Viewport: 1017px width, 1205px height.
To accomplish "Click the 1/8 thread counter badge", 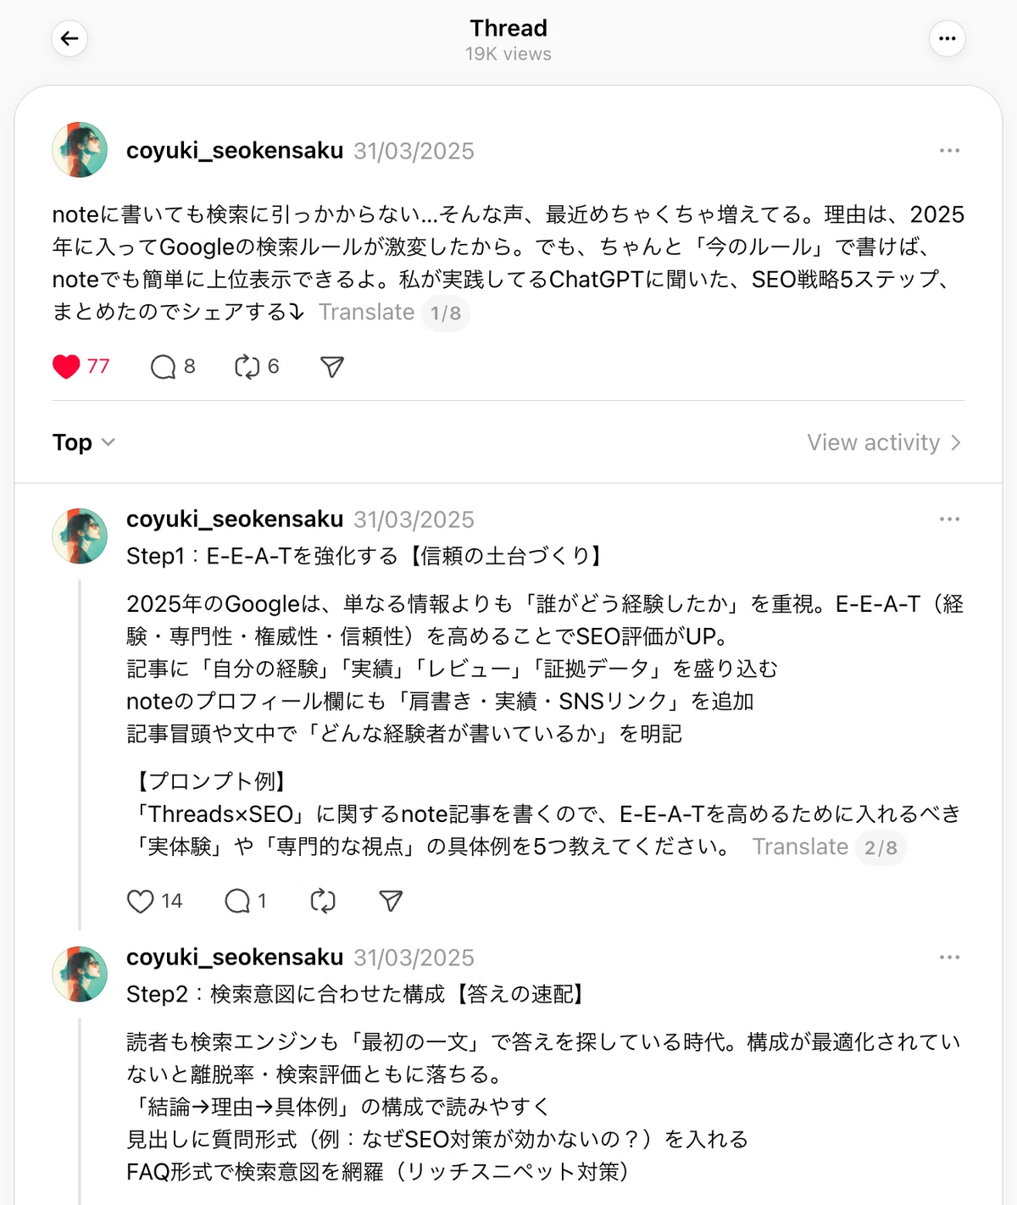I will click(x=446, y=314).
